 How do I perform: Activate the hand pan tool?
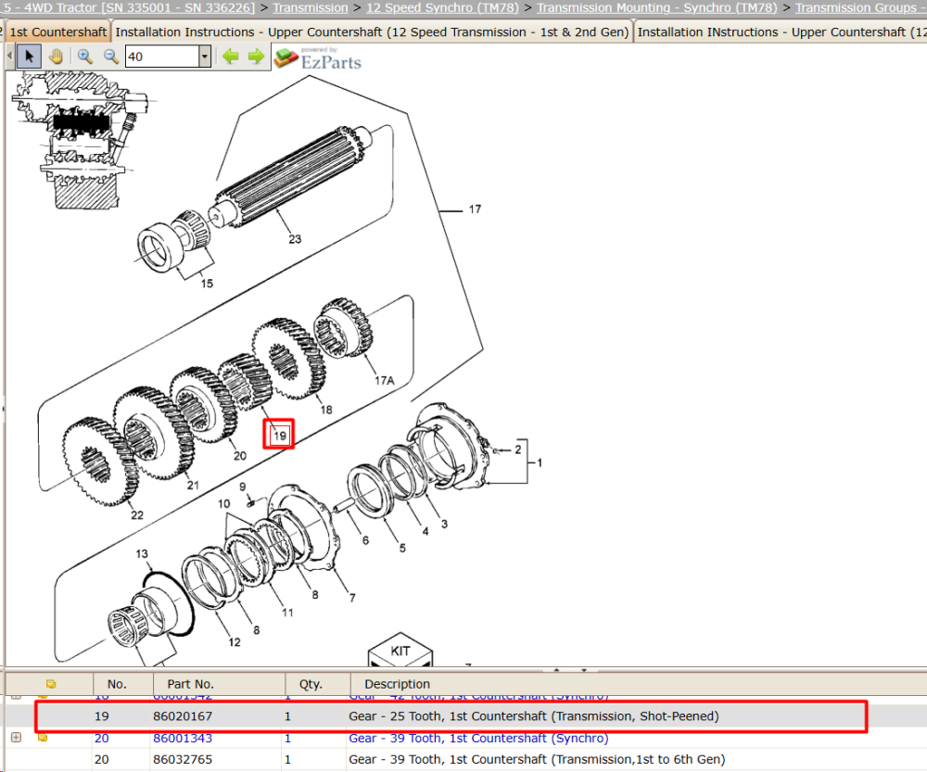[x=57, y=57]
